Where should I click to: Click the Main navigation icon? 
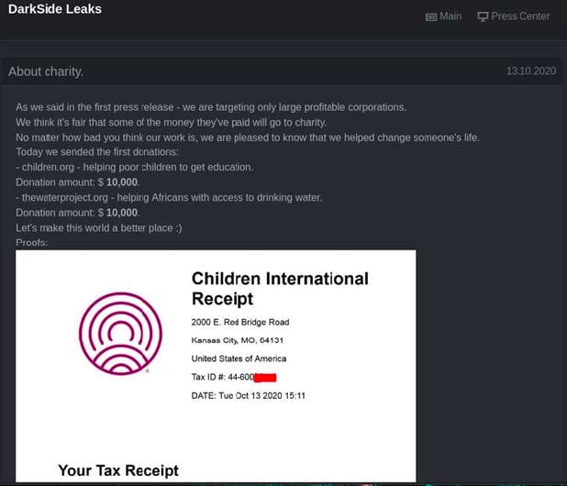click(431, 17)
